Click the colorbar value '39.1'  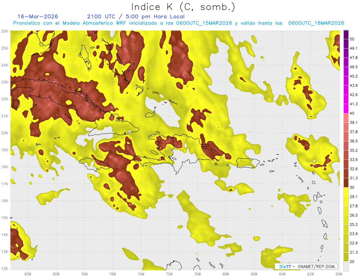pyautogui.click(x=354, y=122)
